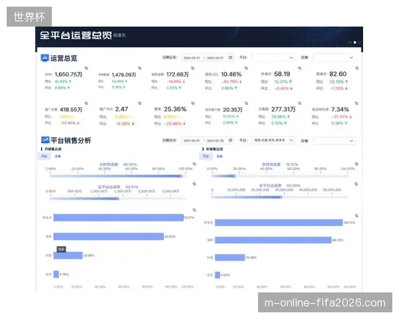399x319 pixels.
Task: Click the 运营总览 section chart icon
Action: [x=45, y=58]
